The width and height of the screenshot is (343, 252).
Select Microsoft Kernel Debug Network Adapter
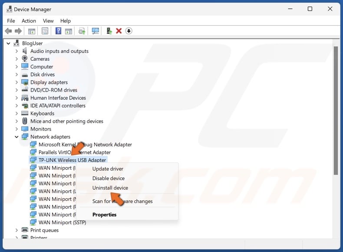[85, 144]
